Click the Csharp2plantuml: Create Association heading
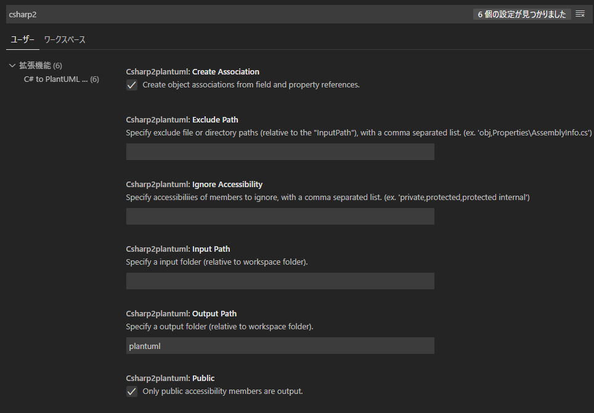 pyautogui.click(x=192, y=71)
